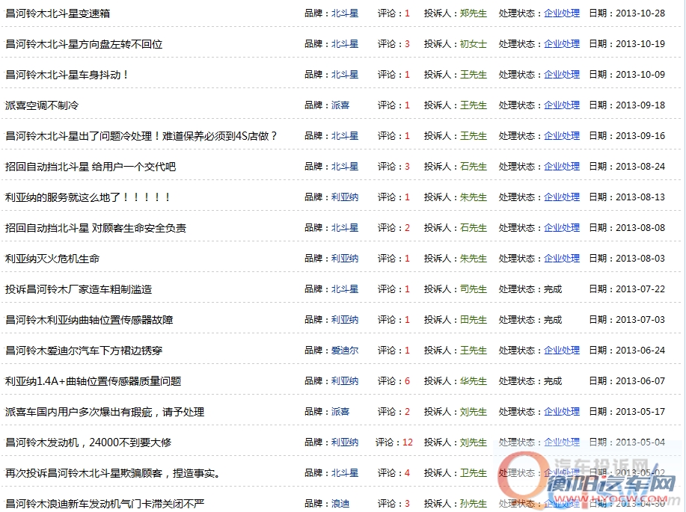Click 企业处理 status in 爱迪尔汽车下方裙边锈穿 row
686x512 pixels.
[x=562, y=350]
